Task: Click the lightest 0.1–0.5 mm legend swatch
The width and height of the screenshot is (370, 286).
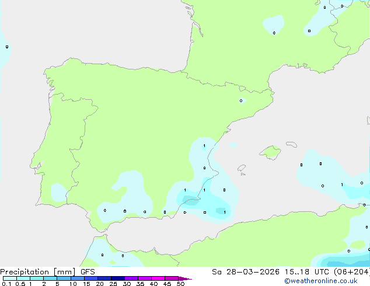Action: tap(10, 278)
